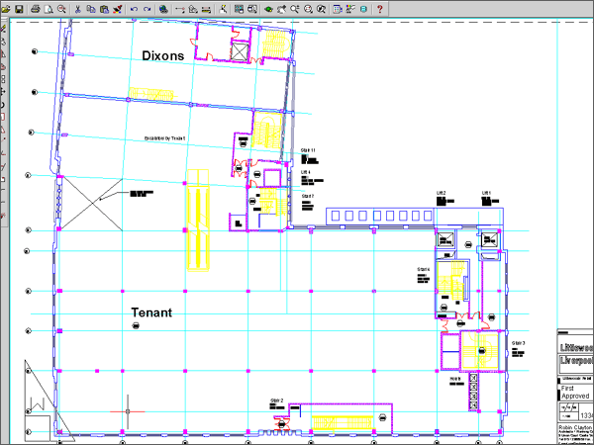The image size is (594, 445).
Task: Click the Stair 4 annotation
Action: (424, 269)
